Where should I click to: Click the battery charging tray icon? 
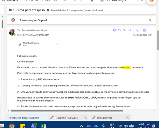tap(132, 126)
